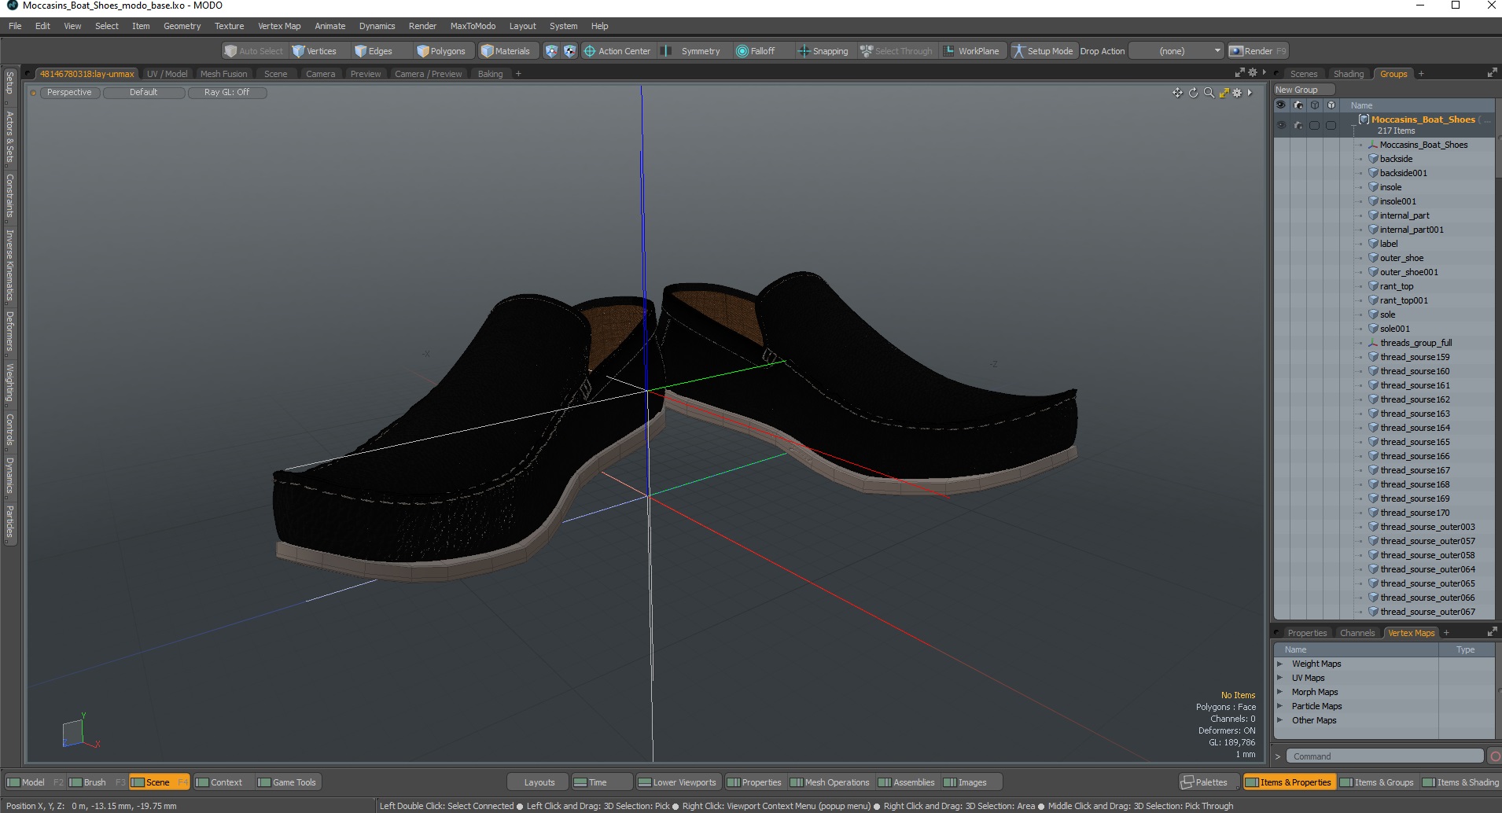Expand the Vertex Maps panel corner arrow
This screenshot has width=1502, height=813.
1492,632
